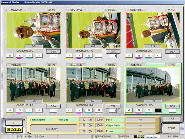Click the dark red status bar icon

(135, 136)
